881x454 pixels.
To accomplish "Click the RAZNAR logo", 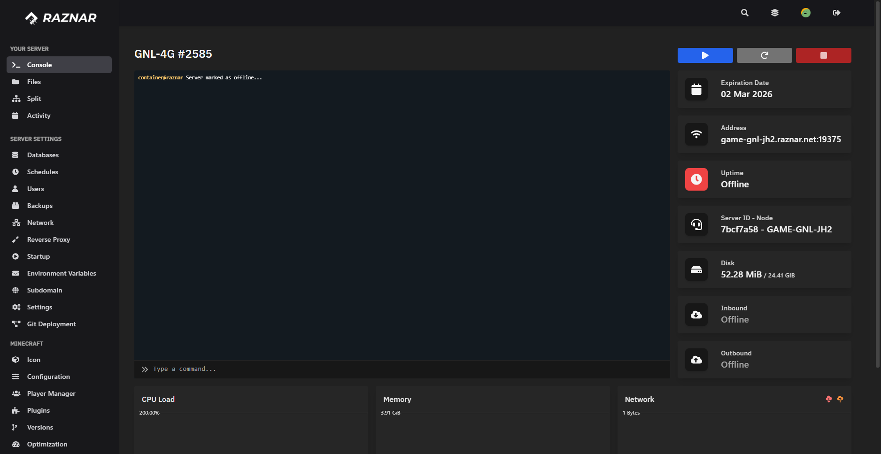I will tap(61, 18).
